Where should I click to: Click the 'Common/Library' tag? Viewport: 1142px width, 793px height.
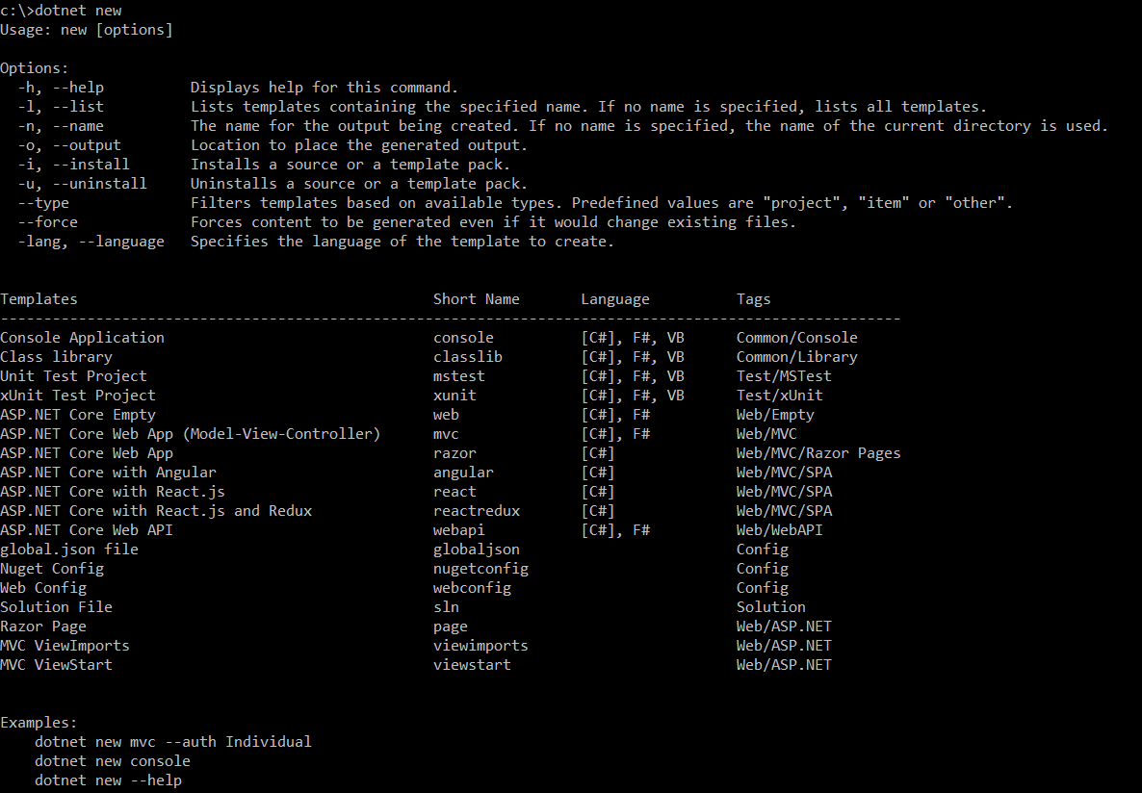point(796,357)
